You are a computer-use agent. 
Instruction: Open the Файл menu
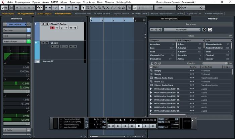click(x=10, y=2)
